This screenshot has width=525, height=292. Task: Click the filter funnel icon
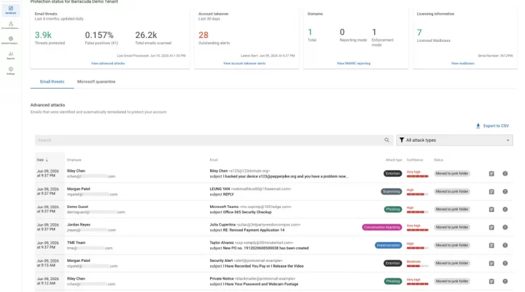click(x=402, y=140)
